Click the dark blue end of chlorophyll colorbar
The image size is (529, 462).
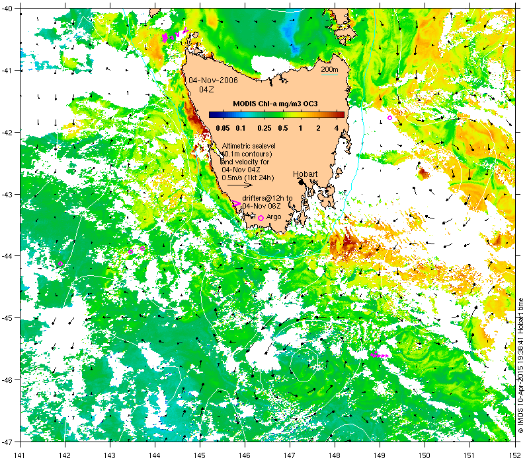click(x=212, y=115)
